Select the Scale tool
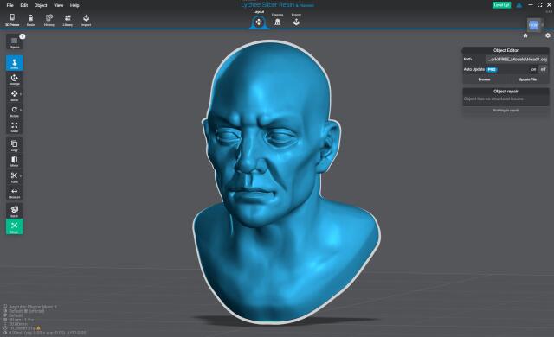This screenshot has height=337, width=554. 15,126
